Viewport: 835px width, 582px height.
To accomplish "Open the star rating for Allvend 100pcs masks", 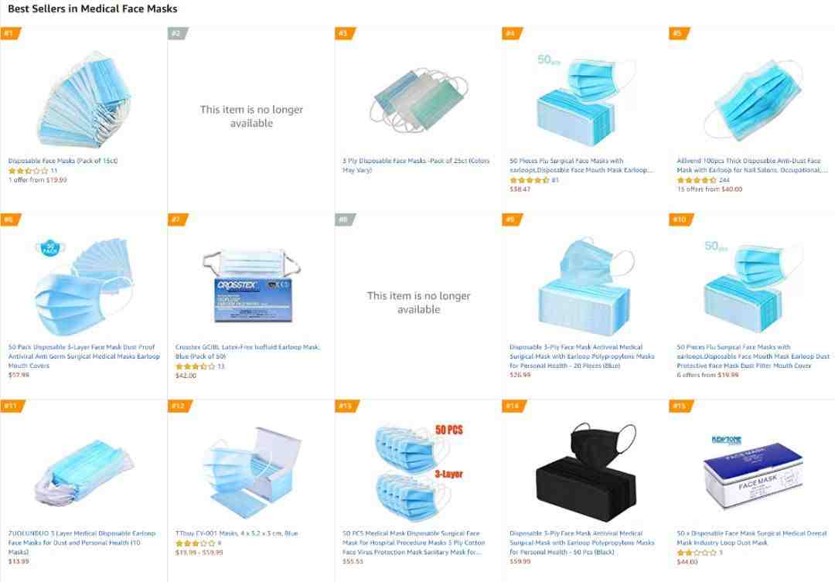I will (697, 180).
